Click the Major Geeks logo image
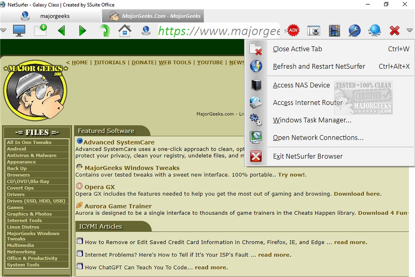Screen dimensions: 415x277 [36, 90]
